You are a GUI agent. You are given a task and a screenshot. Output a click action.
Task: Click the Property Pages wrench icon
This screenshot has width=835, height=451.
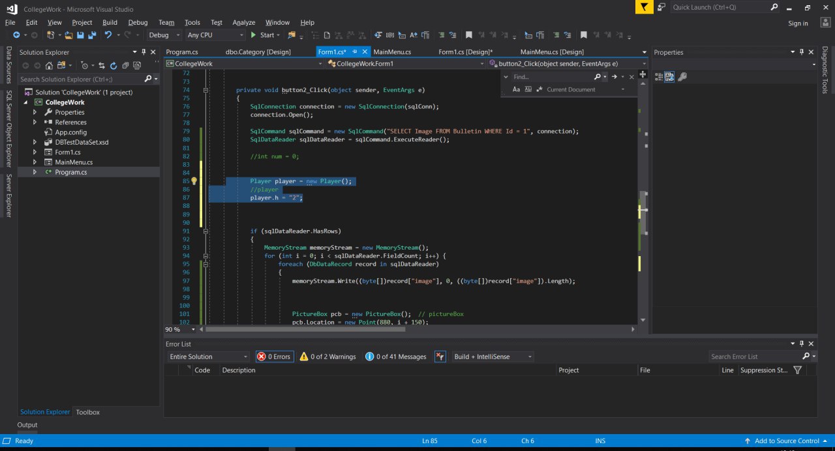(682, 77)
